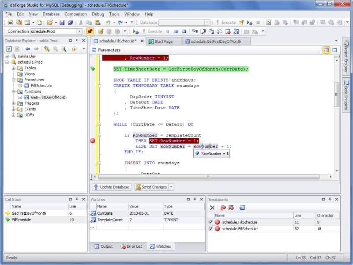Select the FillSchedule procedure in tree

pos(41,85)
